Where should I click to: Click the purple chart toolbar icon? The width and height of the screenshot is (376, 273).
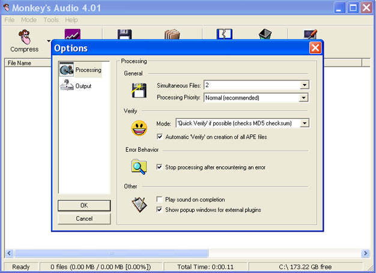[x=73, y=34]
